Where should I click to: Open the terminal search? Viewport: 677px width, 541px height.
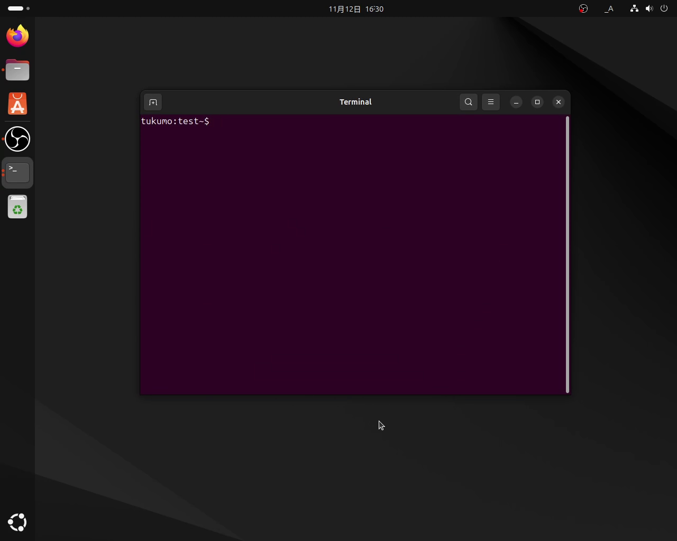[x=468, y=102]
